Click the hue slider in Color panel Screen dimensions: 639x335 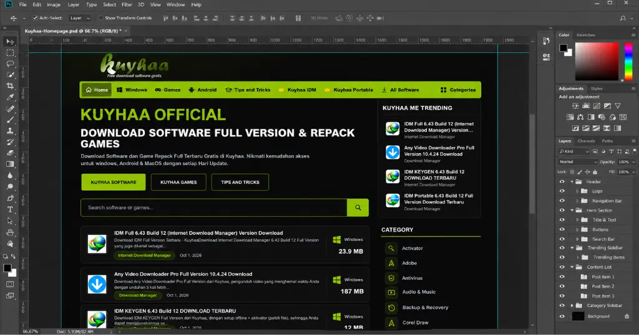[x=628, y=61]
